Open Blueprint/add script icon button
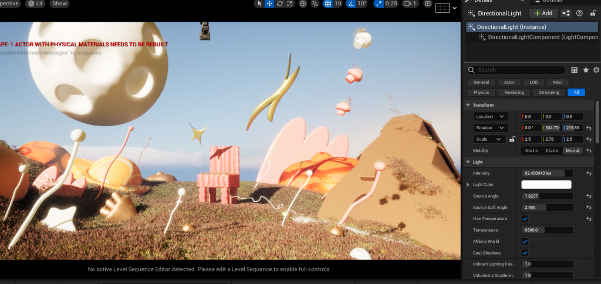Viewport: 601px width, 284px height. click(566, 13)
